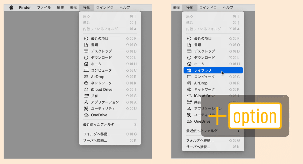Click アプリケーション icon in the left menu
303x164 pixels.
tap(86, 102)
